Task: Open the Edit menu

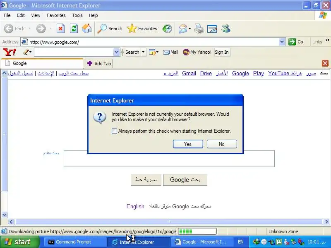Action: (x=21, y=15)
